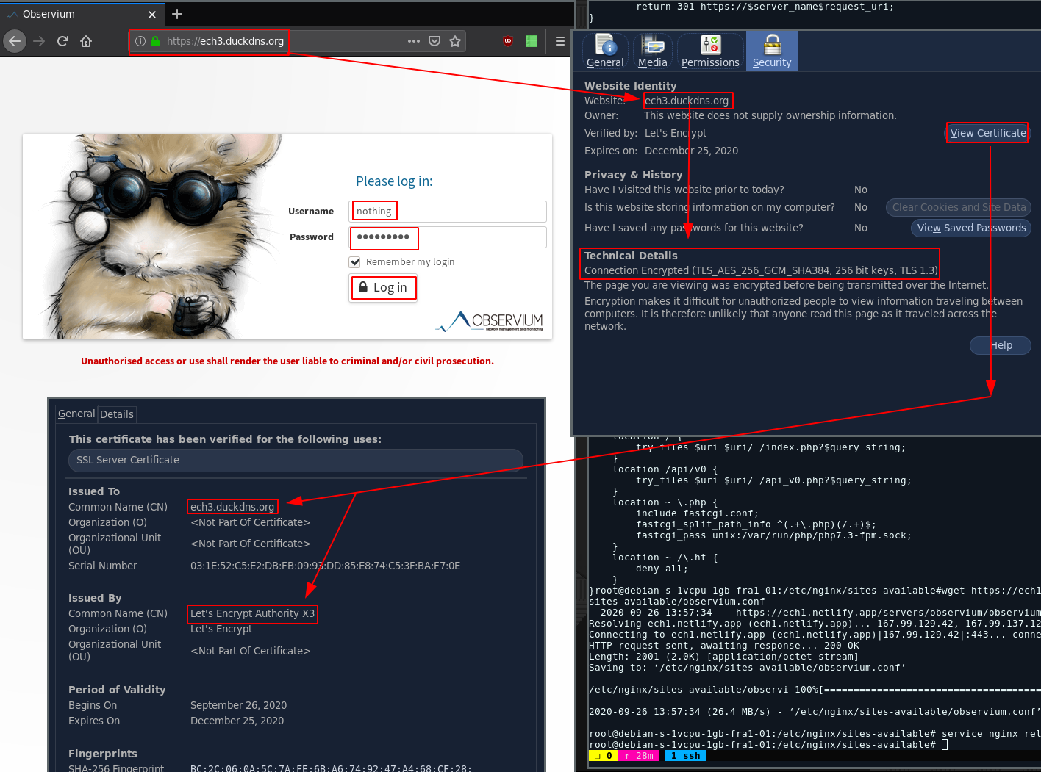
Task: Open General tab in Page Info
Action: point(605,51)
